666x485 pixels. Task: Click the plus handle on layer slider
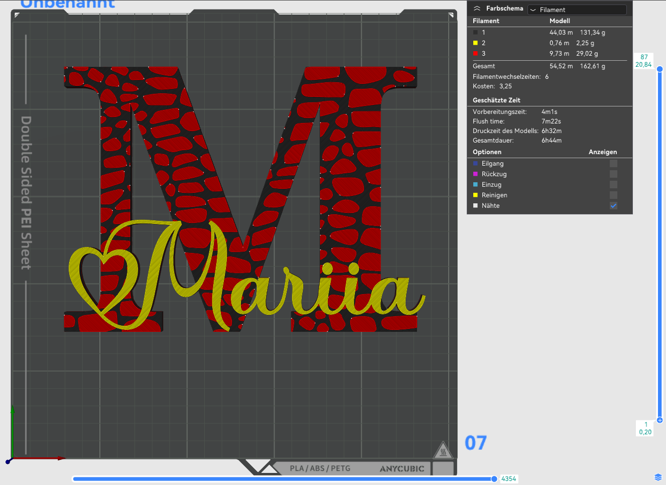[660, 420]
